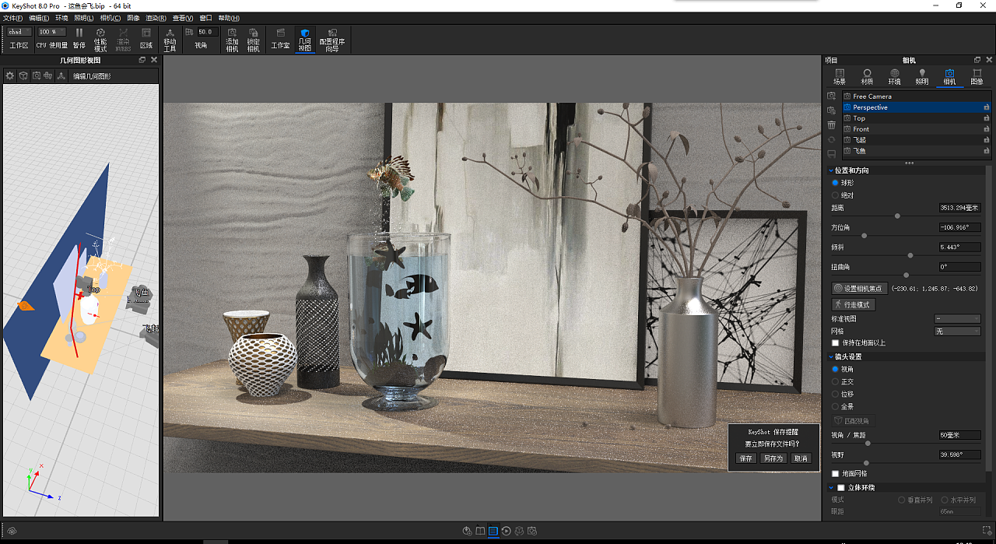Collapse the 位置和方向 section
This screenshot has height=544, width=996.
[x=831, y=170]
